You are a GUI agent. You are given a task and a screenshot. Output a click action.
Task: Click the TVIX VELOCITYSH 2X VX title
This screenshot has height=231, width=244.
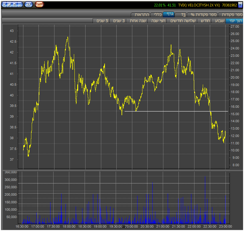pyautogui.click(x=199, y=5)
